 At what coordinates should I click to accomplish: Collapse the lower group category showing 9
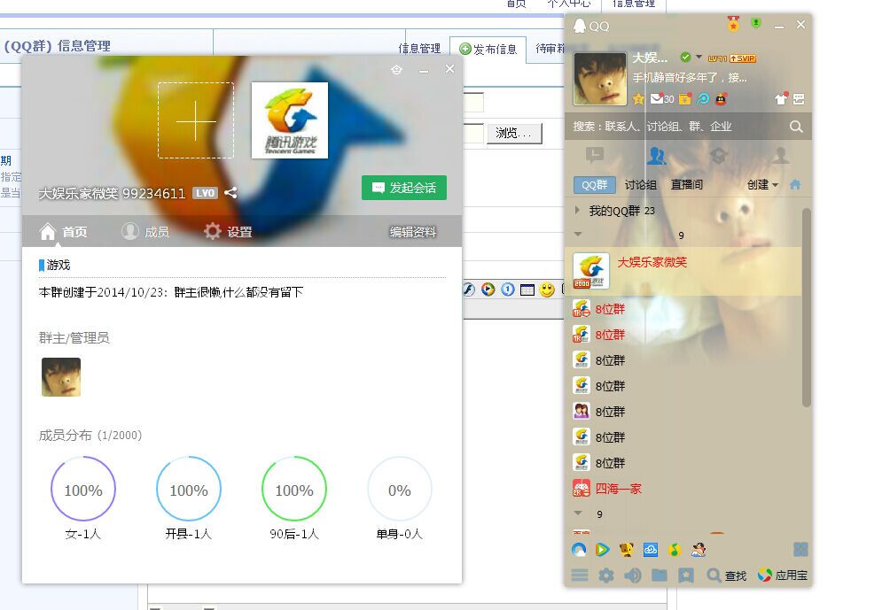[x=578, y=513]
